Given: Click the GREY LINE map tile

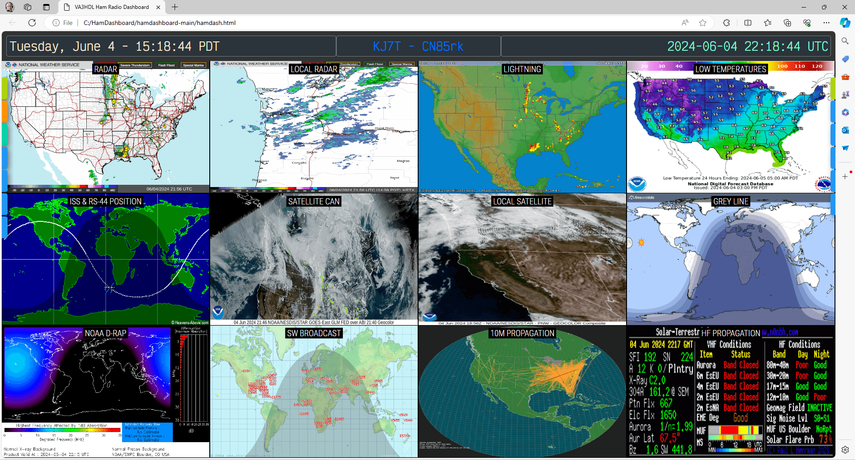Looking at the screenshot, I should (x=731, y=259).
